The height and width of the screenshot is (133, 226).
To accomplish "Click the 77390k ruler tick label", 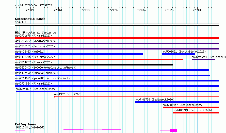I will click(141, 10).
